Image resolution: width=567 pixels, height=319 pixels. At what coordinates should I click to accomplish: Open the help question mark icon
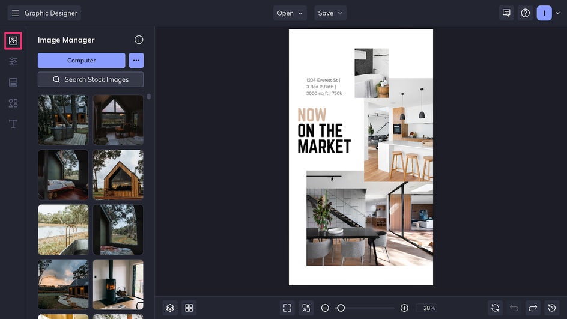coord(525,13)
